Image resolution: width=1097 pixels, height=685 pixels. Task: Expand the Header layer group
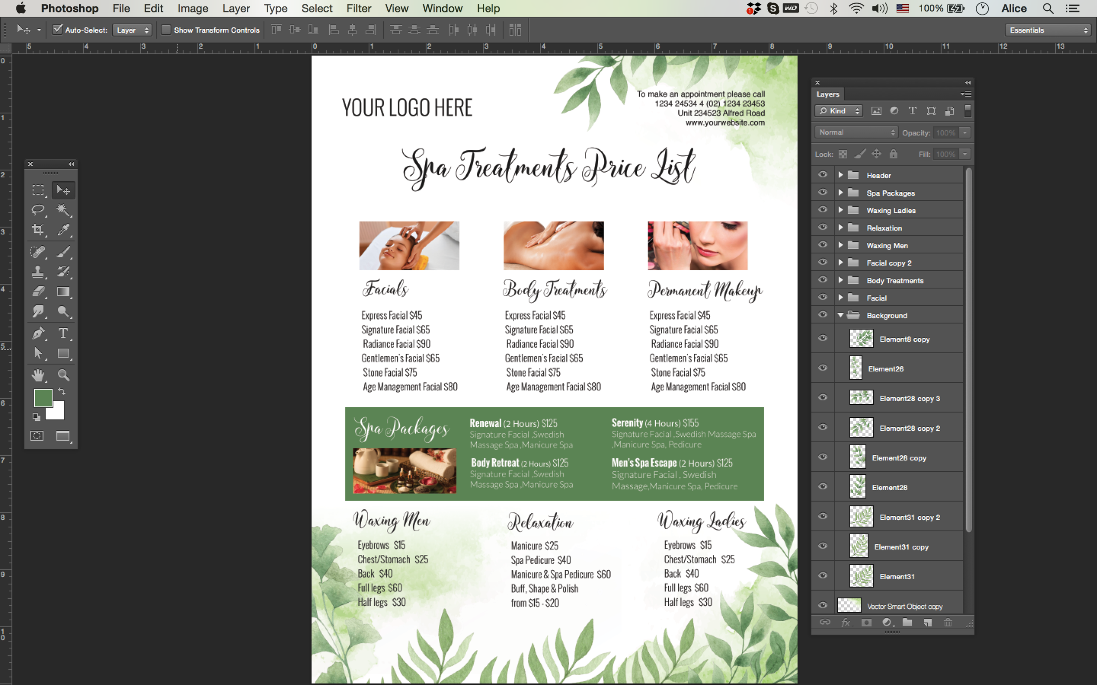(x=841, y=175)
